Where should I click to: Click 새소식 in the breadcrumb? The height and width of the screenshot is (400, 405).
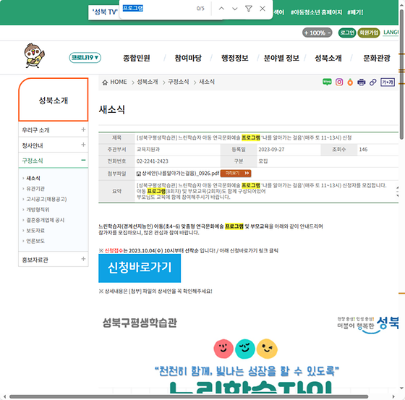point(207,82)
